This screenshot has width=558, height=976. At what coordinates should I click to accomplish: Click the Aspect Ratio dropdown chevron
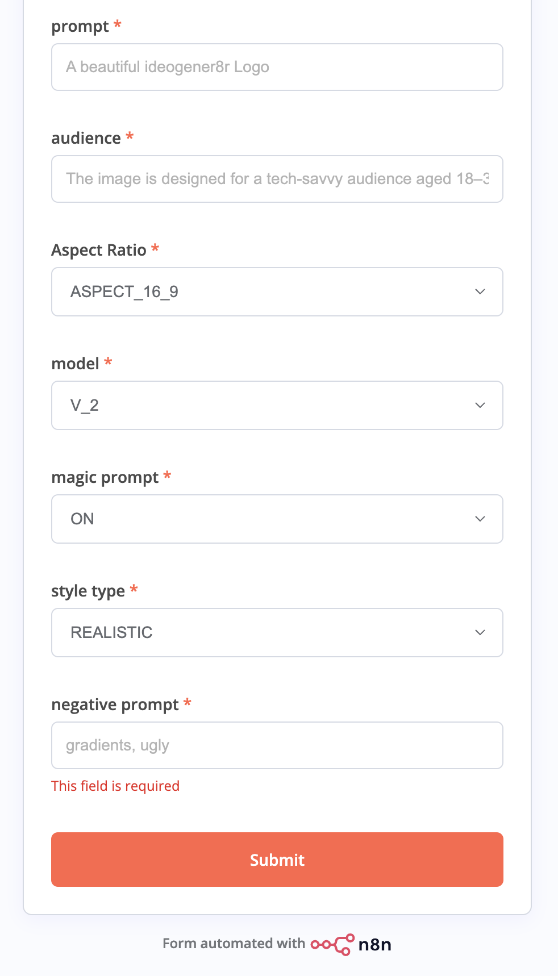(480, 292)
